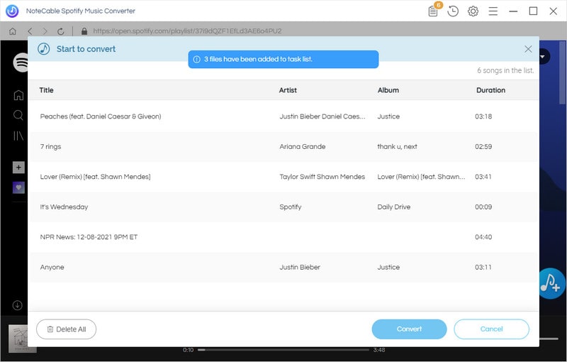
Task: Click the Artist column header
Action: click(288, 90)
